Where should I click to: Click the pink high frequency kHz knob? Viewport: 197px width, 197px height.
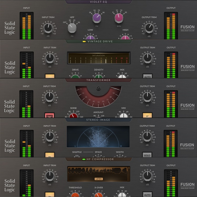point(119,18)
